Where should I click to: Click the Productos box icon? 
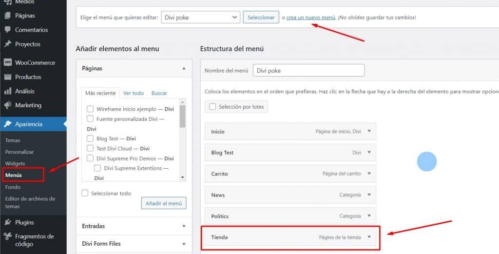(x=8, y=77)
